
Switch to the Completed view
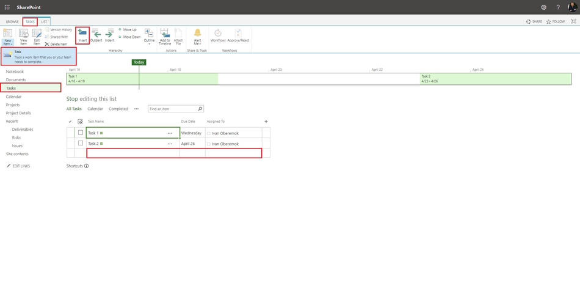pos(118,109)
